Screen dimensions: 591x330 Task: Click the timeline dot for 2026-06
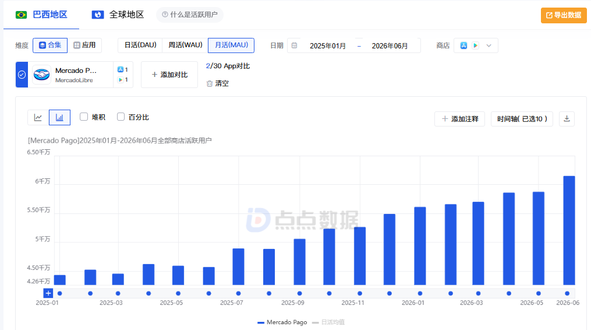coord(567,293)
